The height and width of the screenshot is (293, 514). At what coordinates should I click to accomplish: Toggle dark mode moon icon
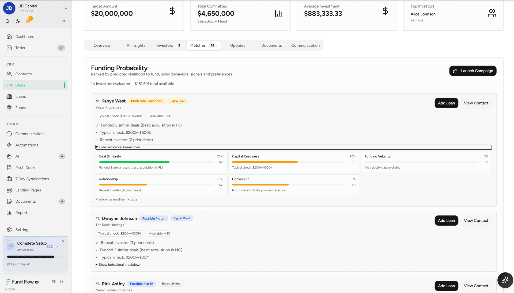click(x=18, y=21)
